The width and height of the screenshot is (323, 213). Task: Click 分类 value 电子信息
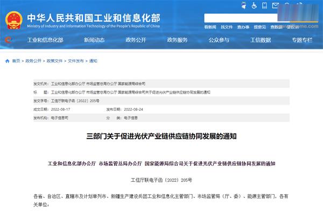[x=131, y=118]
